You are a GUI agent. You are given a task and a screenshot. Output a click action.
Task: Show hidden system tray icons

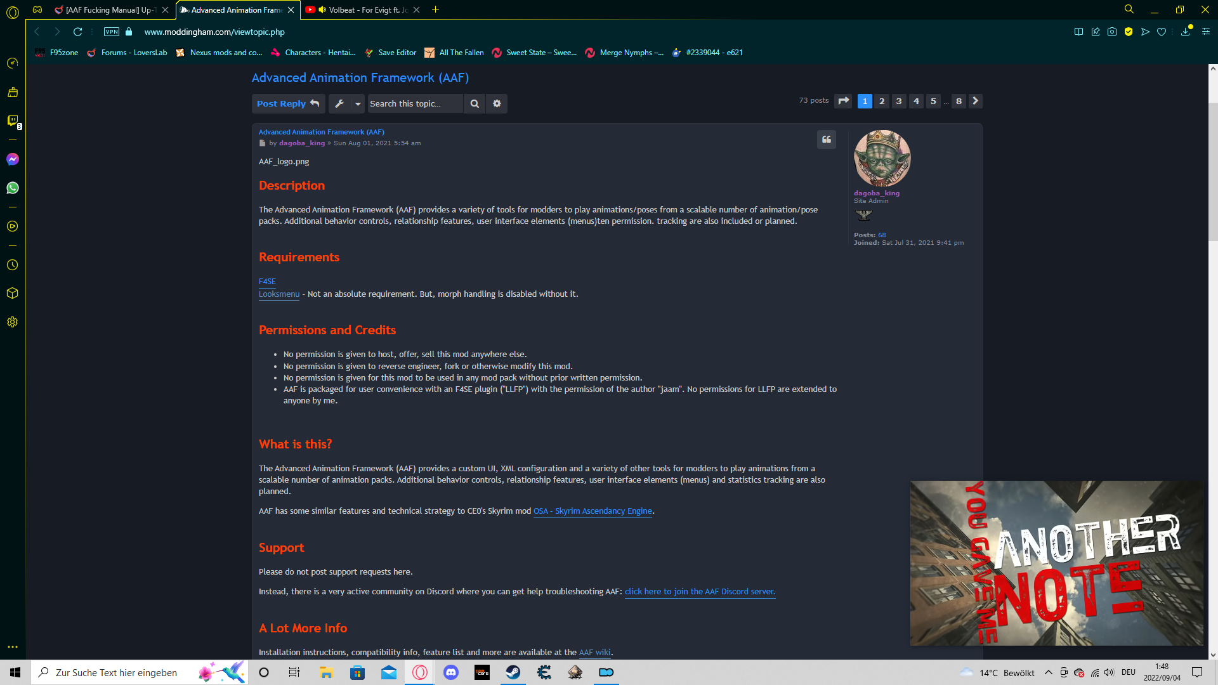(1049, 672)
